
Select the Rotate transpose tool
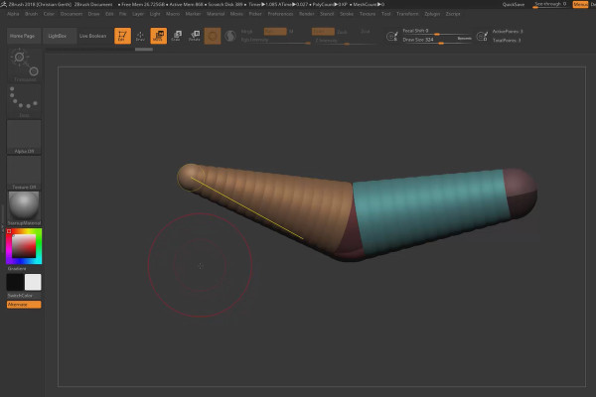click(x=195, y=36)
